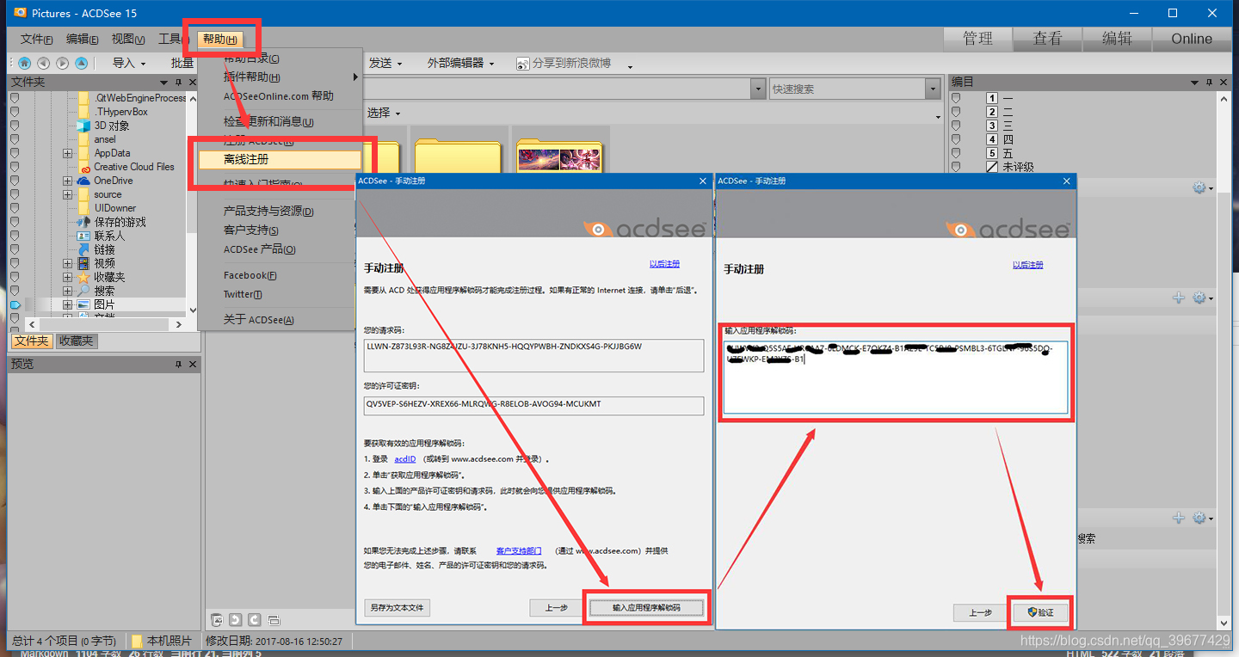Click the Home navigation icon in the toolbar
Image resolution: width=1239 pixels, height=657 pixels.
pyautogui.click(x=24, y=63)
